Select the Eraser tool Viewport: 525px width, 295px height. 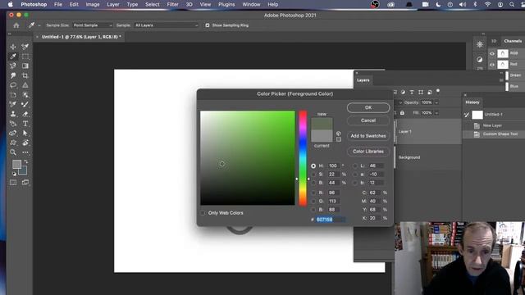pos(25,114)
